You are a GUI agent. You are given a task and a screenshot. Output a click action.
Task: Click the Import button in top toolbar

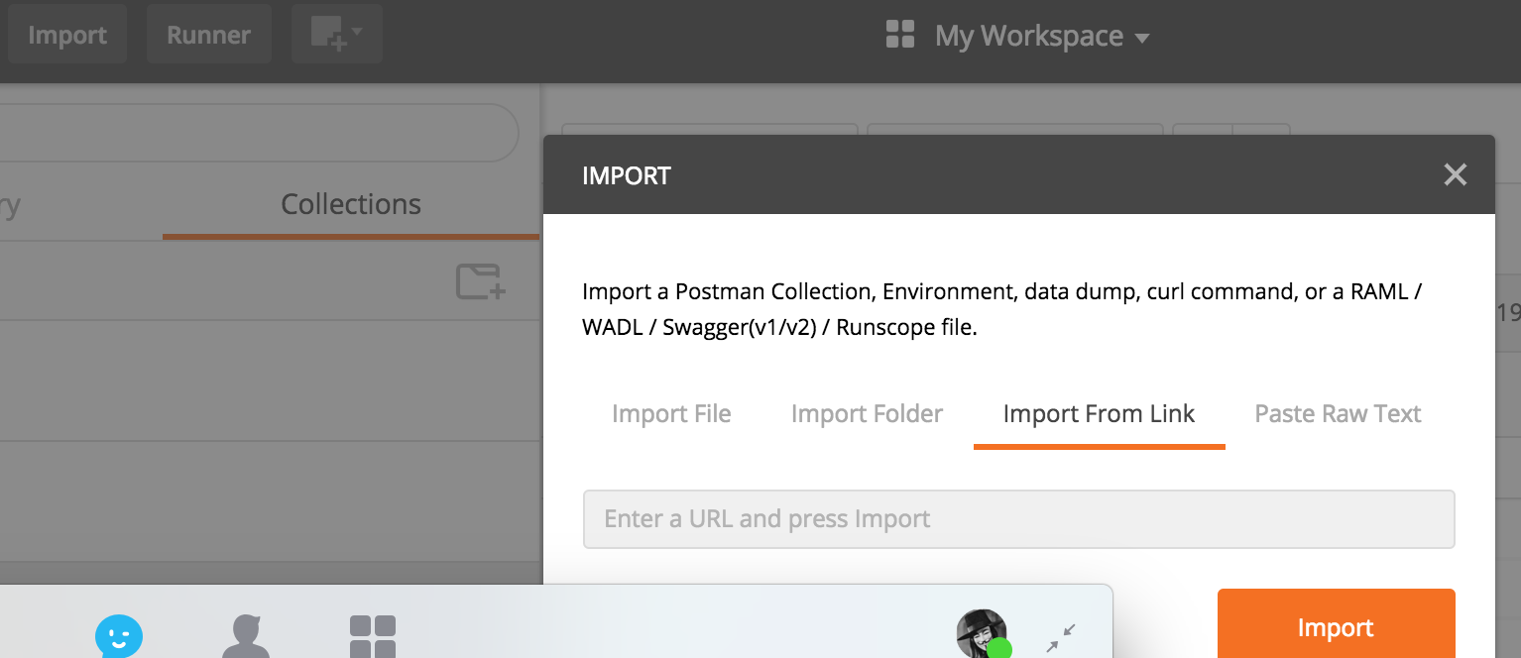[66, 35]
